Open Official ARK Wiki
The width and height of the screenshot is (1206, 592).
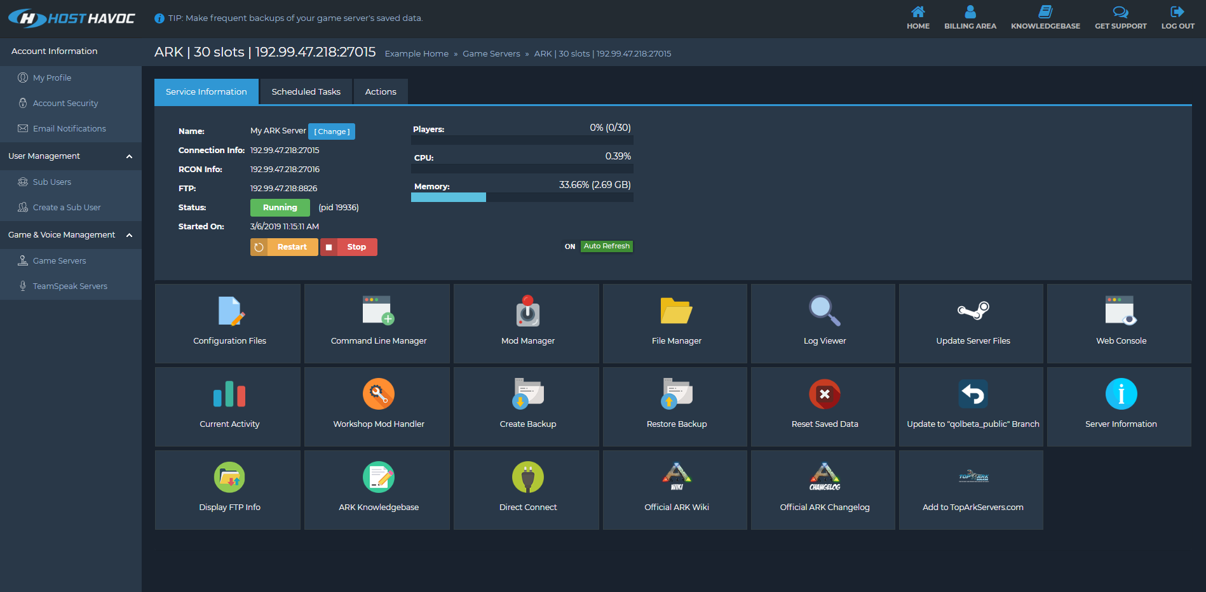676,490
